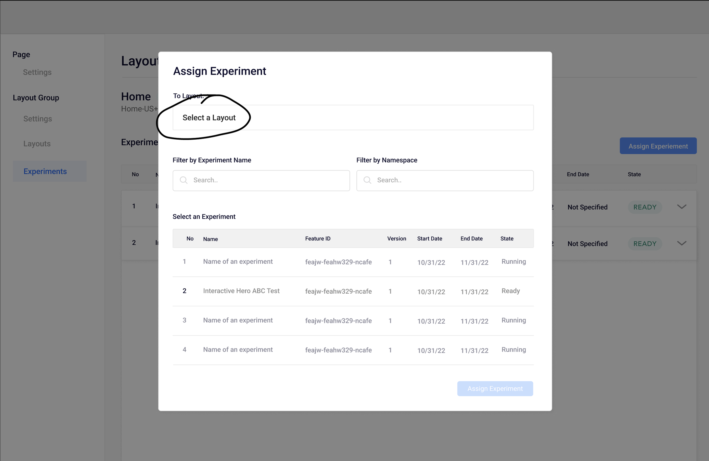Expand row 1 chevron in background table
Image resolution: width=709 pixels, height=461 pixels.
681,207
